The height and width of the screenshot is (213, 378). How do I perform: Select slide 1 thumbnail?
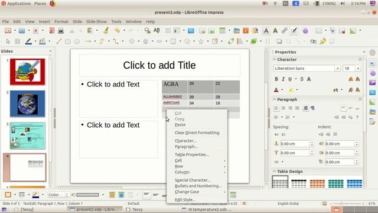pyautogui.click(x=28, y=72)
